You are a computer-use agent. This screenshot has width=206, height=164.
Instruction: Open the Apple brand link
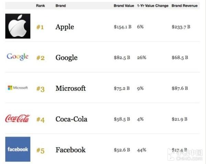pyautogui.click(x=65, y=27)
